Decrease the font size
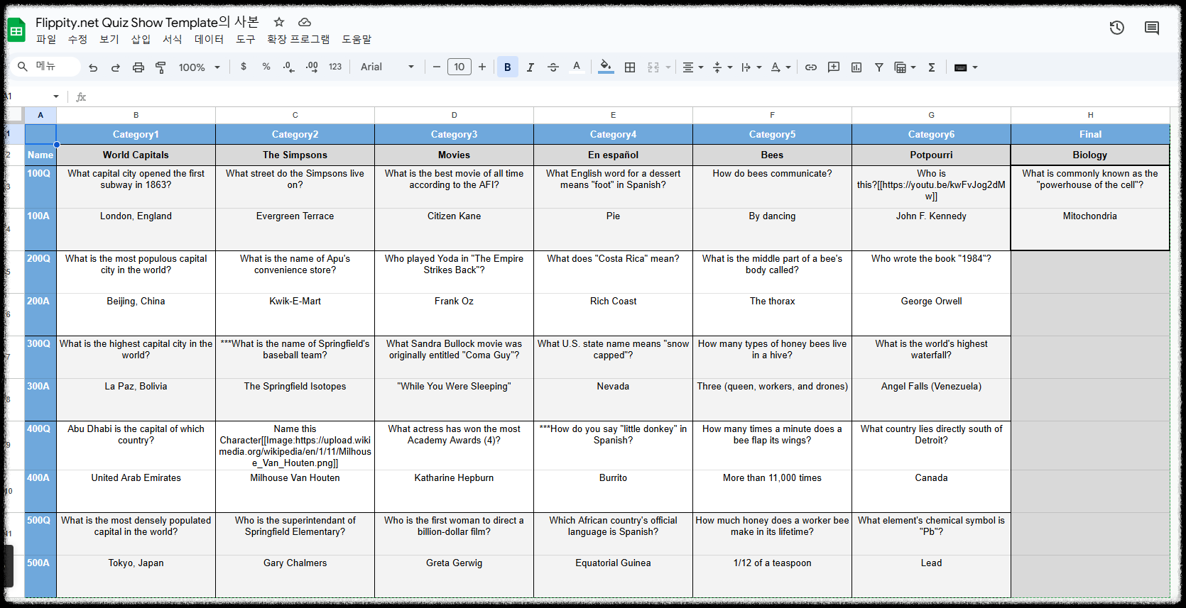1186x608 pixels. (437, 67)
